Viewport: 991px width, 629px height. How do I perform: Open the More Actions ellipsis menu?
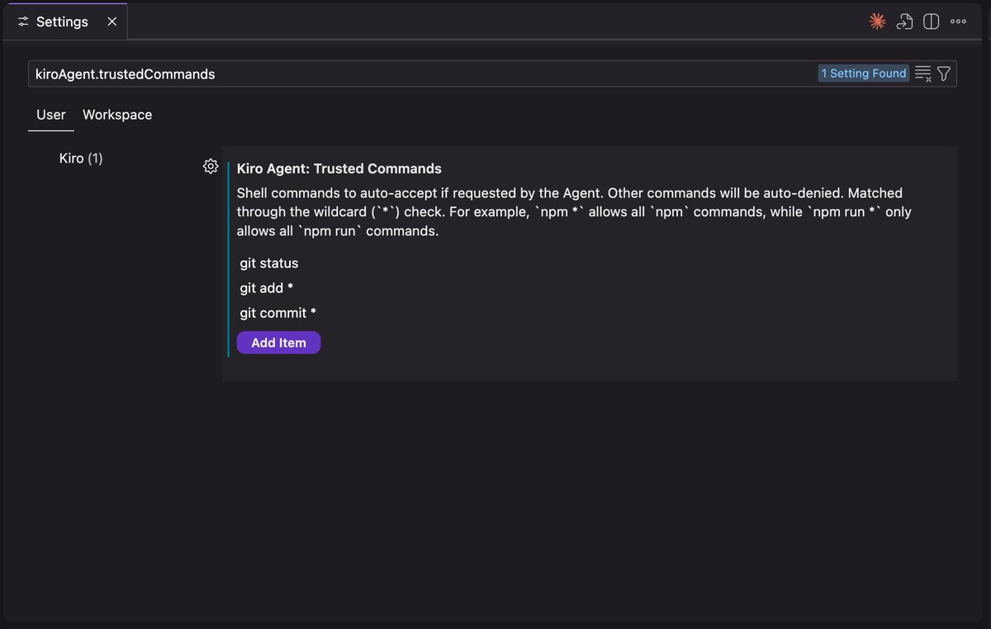click(958, 22)
